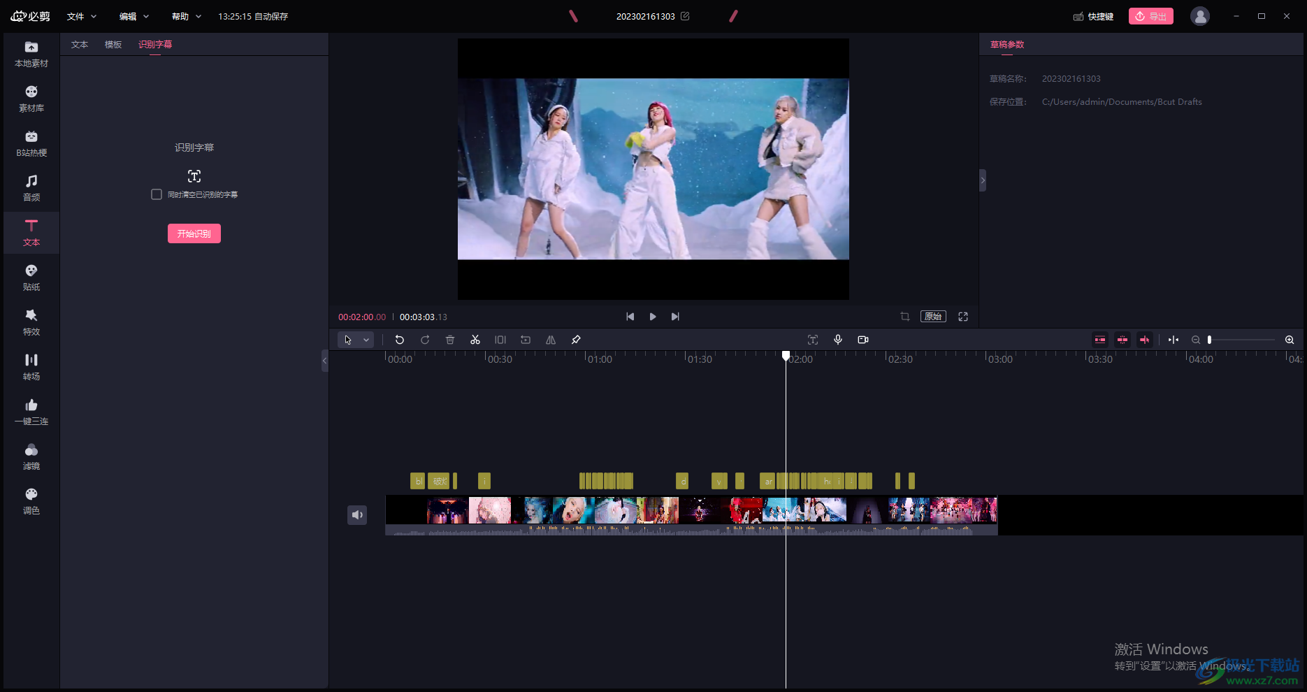Click the video preview frame

coord(653,169)
